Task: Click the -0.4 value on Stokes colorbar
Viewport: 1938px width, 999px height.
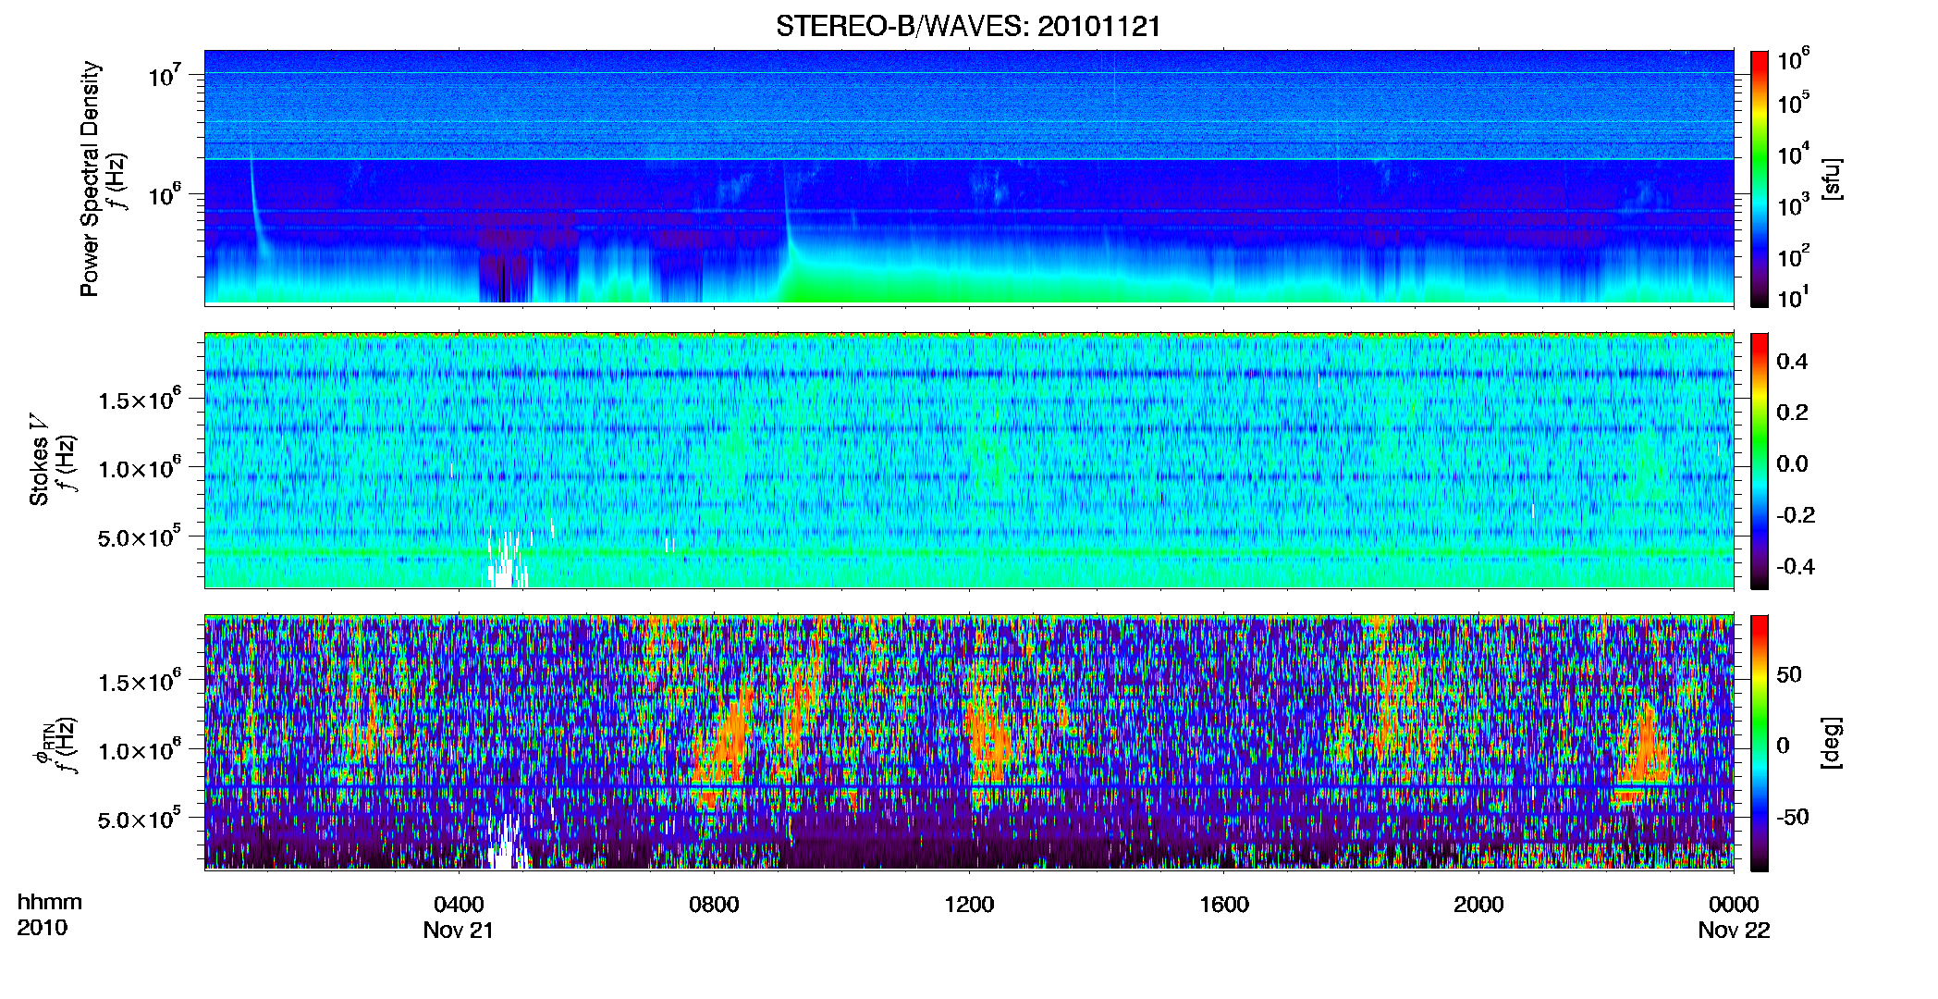Action: (x=1796, y=567)
